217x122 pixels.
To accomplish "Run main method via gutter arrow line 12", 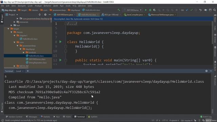I will (x=60, y=60).
